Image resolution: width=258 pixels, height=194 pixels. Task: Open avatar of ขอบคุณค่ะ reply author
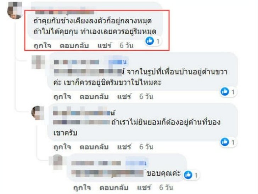(x=56, y=162)
